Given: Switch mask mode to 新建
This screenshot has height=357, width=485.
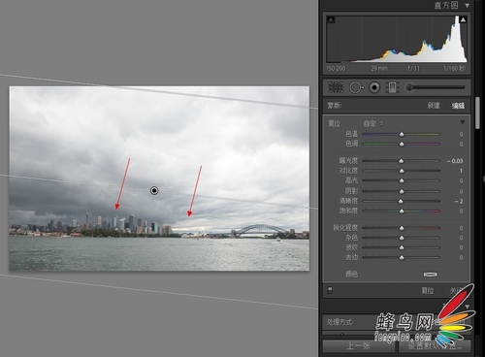Looking at the screenshot, I should pos(434,106).
